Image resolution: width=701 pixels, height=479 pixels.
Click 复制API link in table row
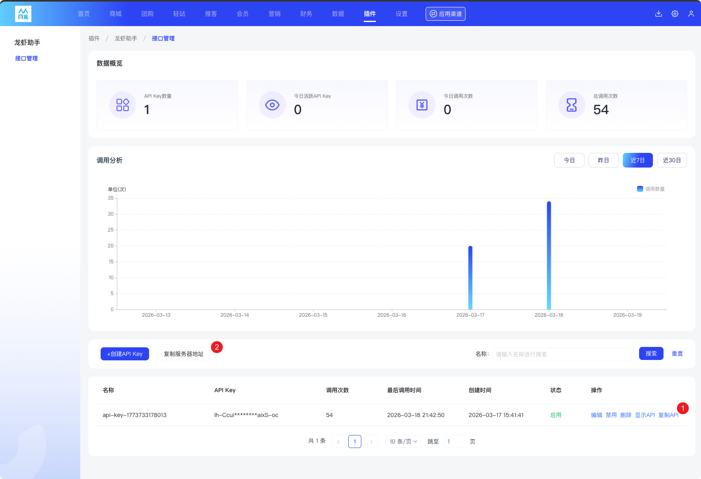point(668,415)
